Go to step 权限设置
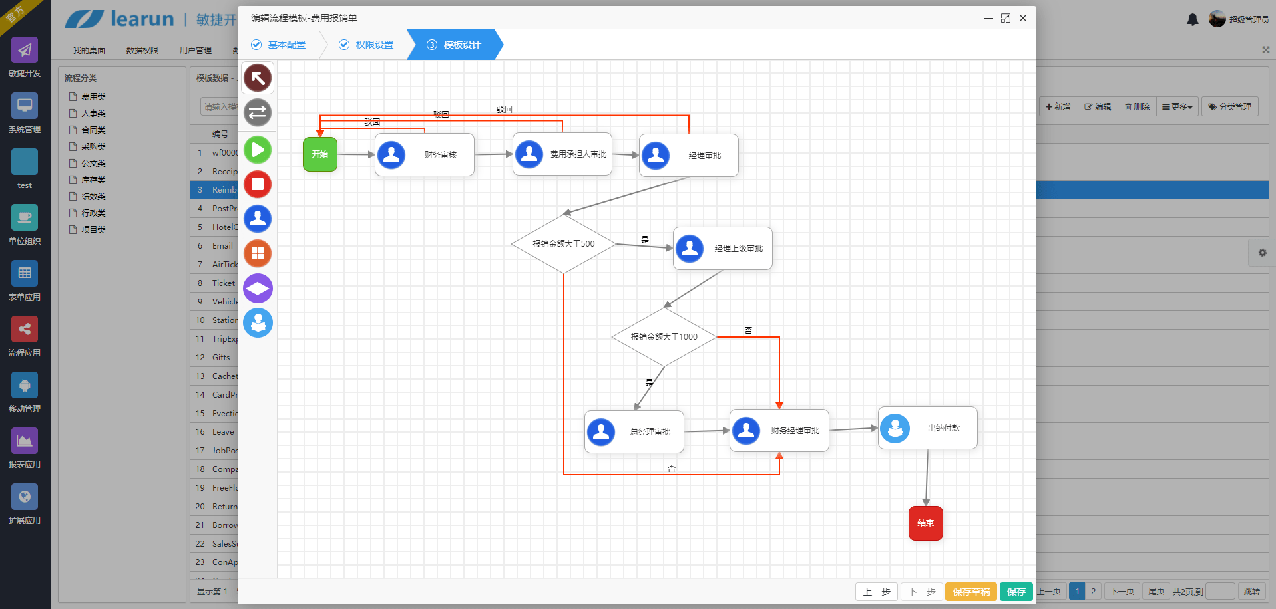 pos(366,45)
